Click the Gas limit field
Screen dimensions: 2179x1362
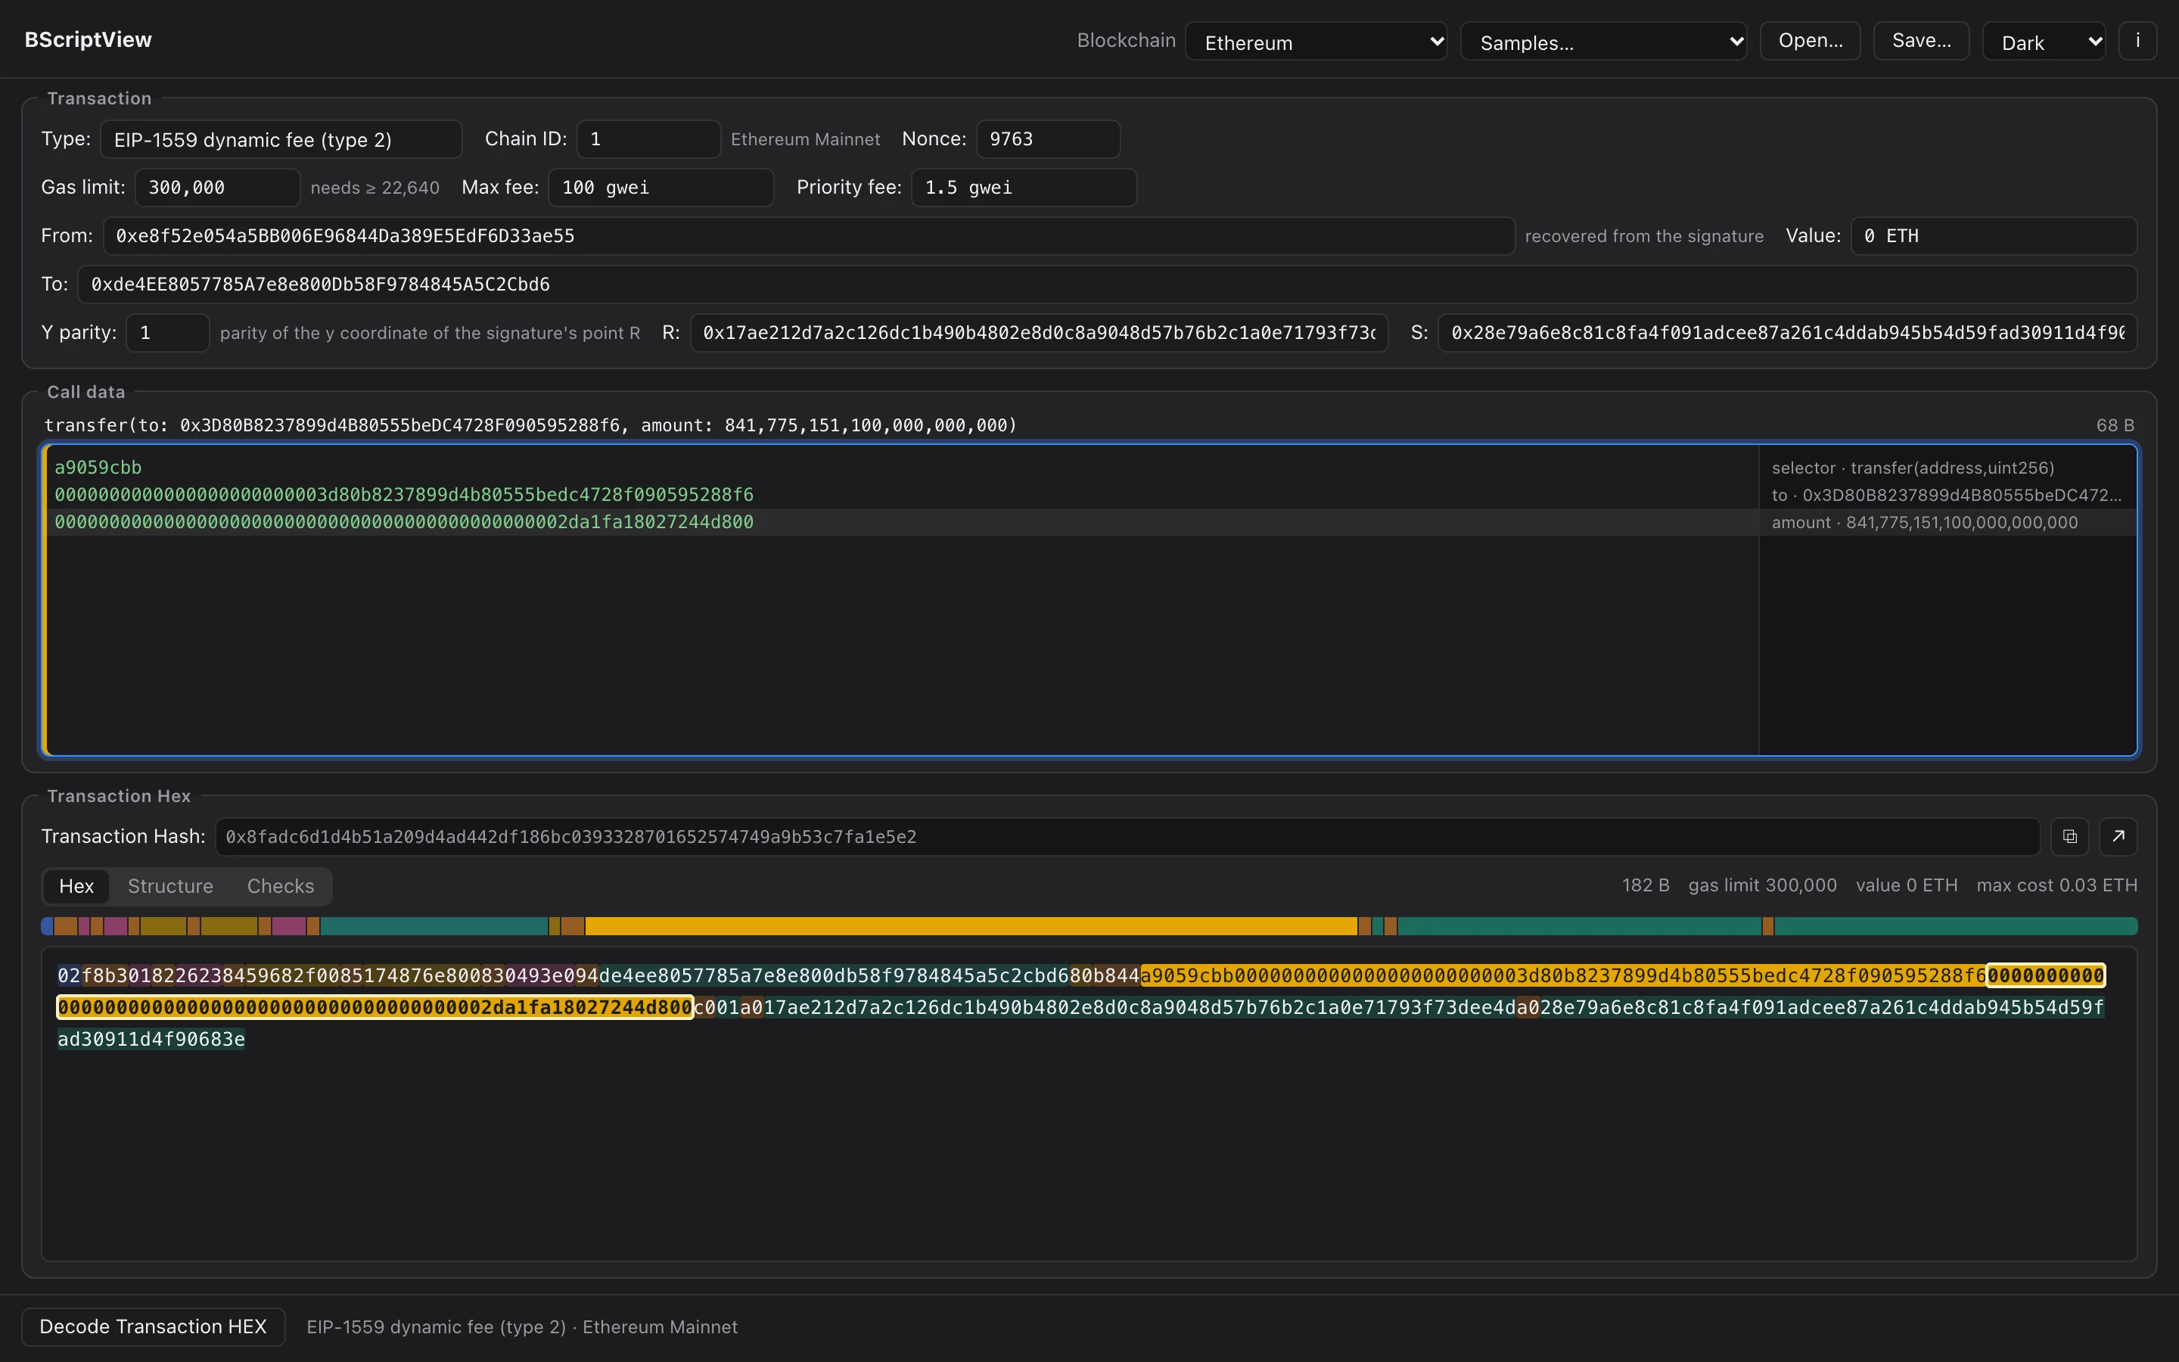coord(217,188)
